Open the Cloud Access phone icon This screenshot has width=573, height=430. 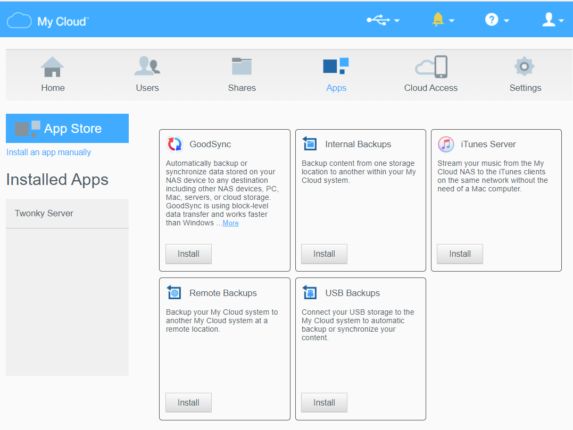tap(431, 67)
